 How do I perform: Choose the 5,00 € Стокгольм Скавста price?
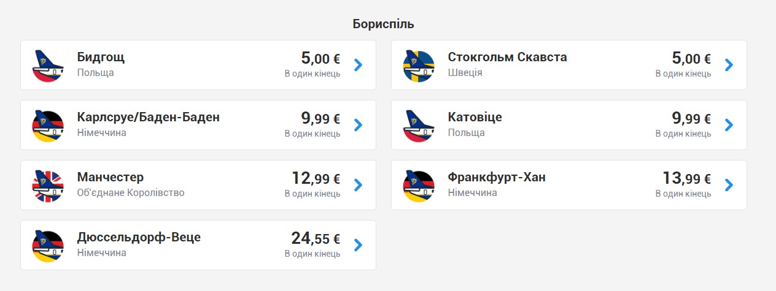pos(691,58)
